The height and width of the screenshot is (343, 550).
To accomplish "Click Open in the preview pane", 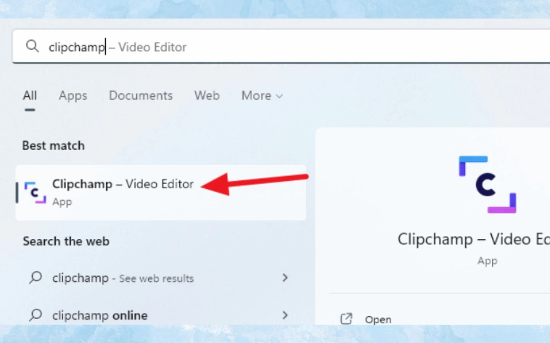I will coord(378,319).
